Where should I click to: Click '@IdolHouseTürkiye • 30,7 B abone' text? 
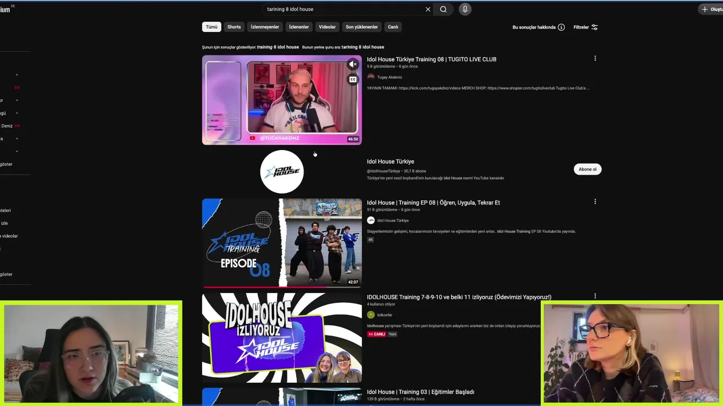coord(397,171)
